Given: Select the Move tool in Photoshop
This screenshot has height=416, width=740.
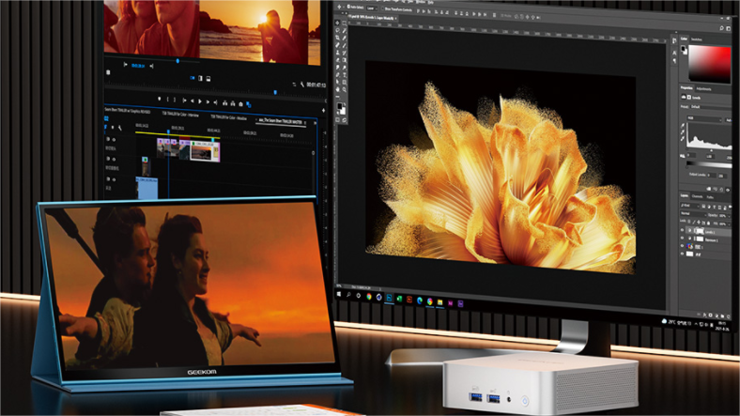Looking at the screenshot, I should tap(337, 23).
